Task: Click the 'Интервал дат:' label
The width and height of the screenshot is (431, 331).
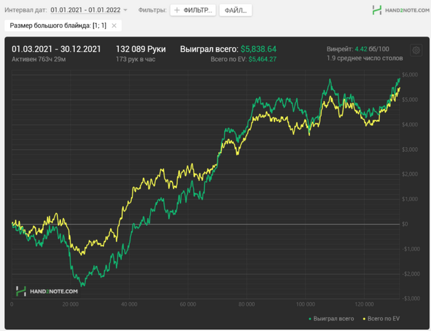Action: point(26,10)
